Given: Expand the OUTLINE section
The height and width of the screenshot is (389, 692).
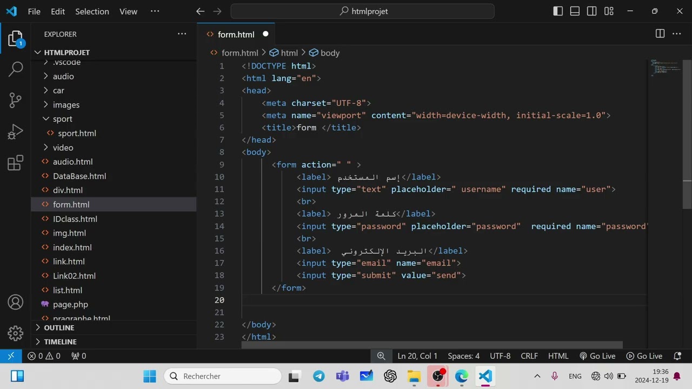Looking at the screenshot, I should click(59, 328).
